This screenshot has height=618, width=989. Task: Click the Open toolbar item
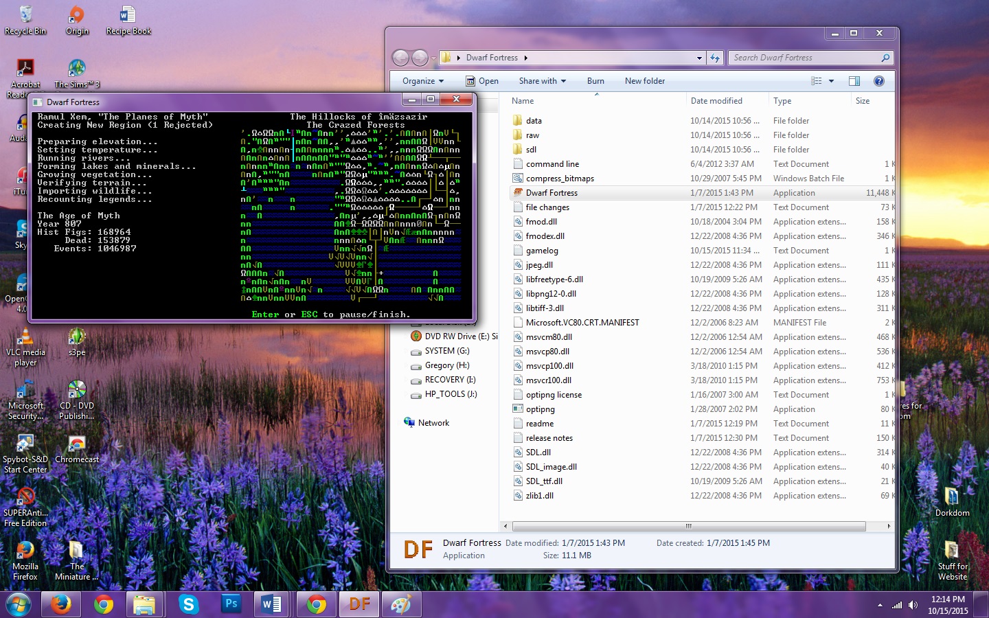tap(482, 81)
